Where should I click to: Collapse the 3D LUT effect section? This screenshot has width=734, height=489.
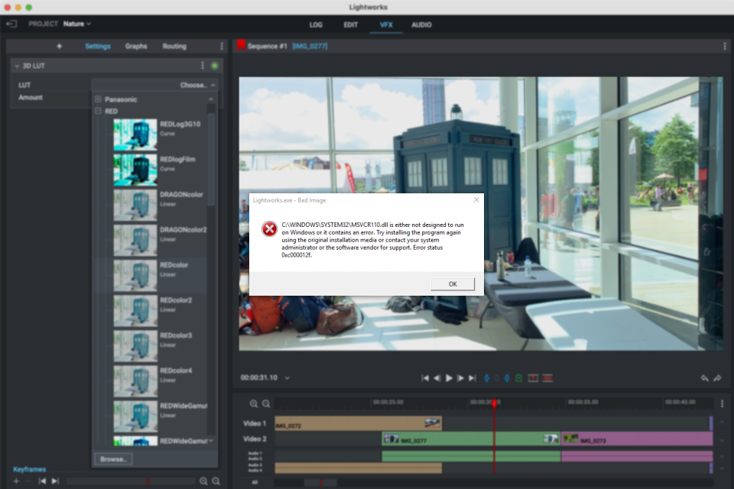tap(16, 66)
